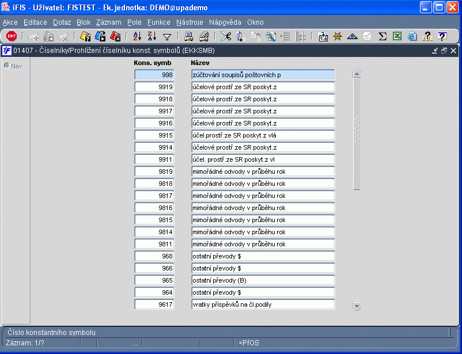Click the single printer icon
The height and width of the screenshot is (354, 462).
pyautogui.click(x=188, y=36)
